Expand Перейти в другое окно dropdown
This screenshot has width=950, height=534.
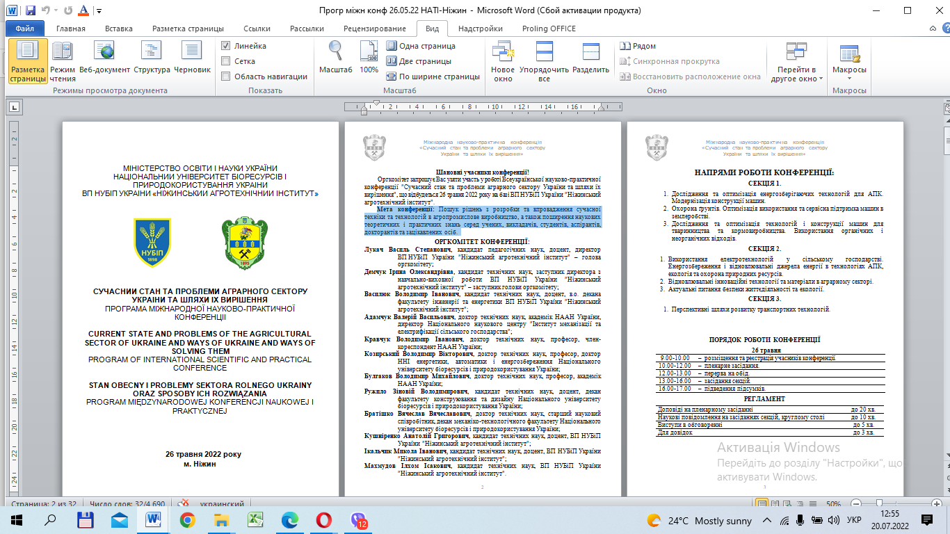coord(796,61)
